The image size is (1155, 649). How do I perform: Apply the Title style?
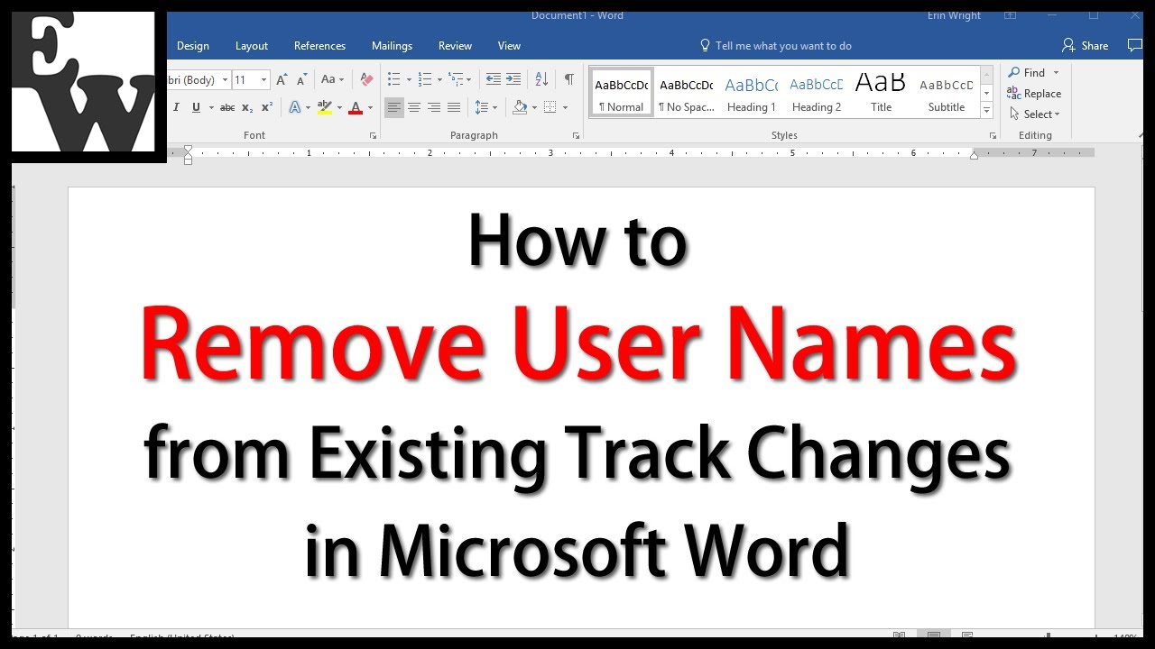tap(881, 94)
